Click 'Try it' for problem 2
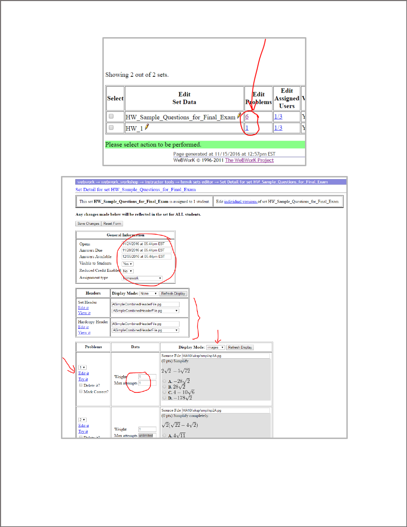The width and height of the screenshot is (407, 527). tap(83, 431)
